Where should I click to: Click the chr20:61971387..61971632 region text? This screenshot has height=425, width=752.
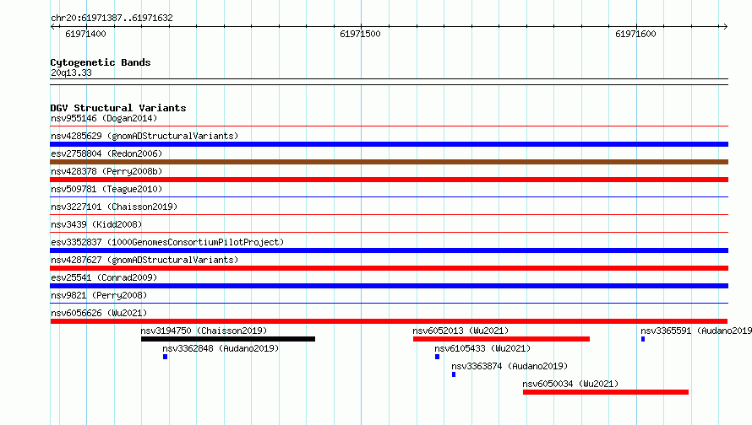112,19
